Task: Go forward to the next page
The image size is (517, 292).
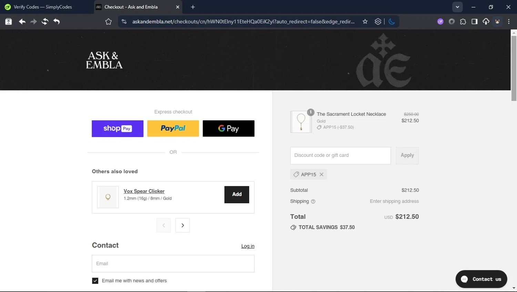Action: point(33,21)
